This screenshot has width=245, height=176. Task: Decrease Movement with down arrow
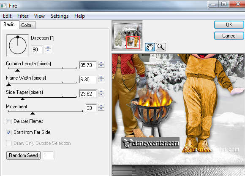tap(101, 109)
